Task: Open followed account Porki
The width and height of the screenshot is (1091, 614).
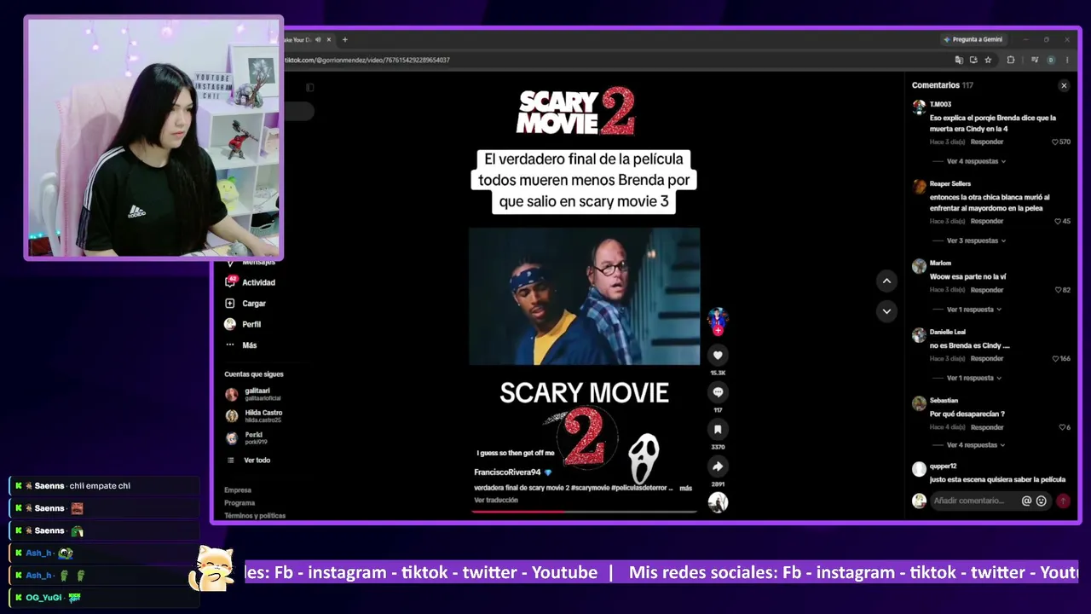Action: (256, 438)
